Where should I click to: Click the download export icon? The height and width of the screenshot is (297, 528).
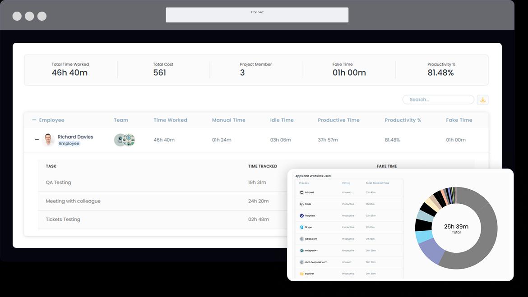tap(482, 100)
